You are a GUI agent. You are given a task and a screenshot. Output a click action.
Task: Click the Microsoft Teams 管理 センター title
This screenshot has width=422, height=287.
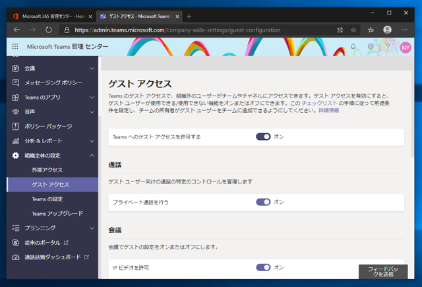(67, 47)
